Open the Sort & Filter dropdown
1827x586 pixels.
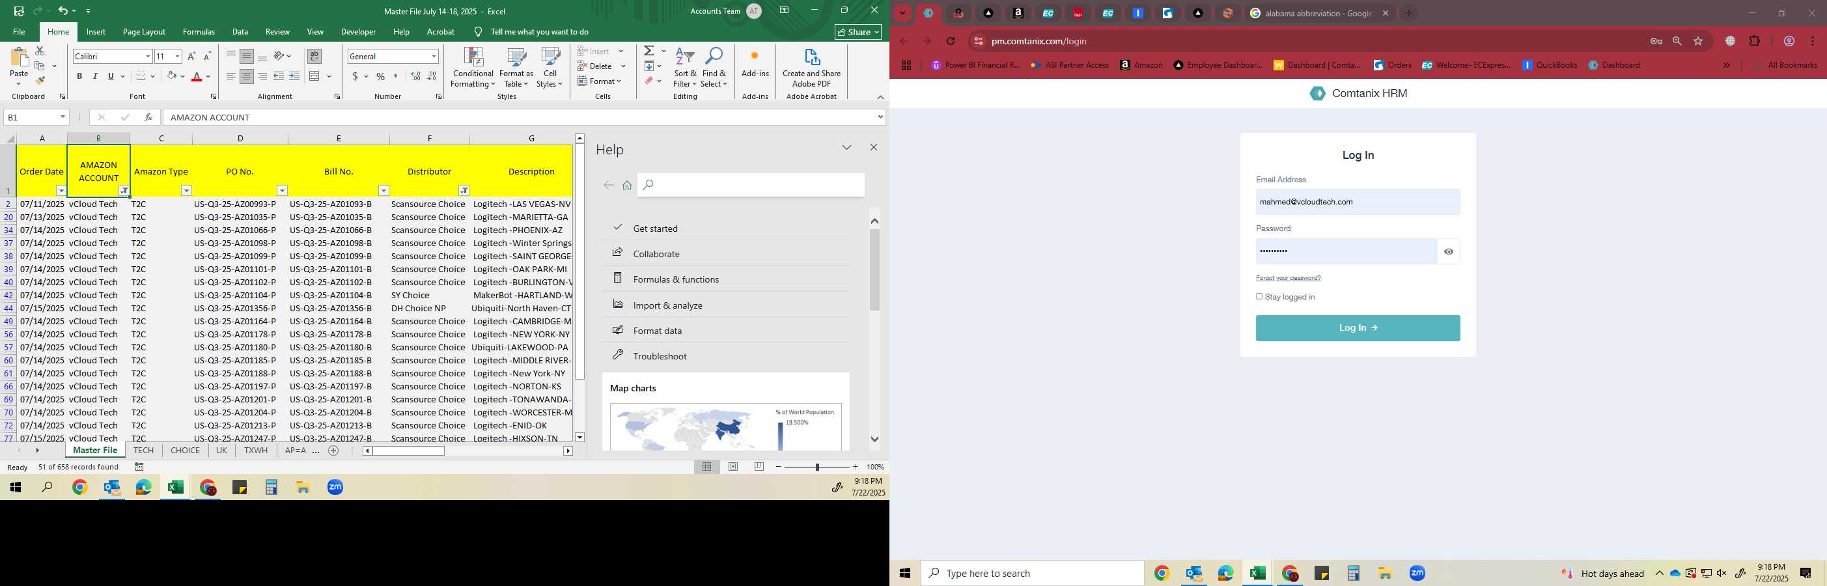tap(685, 68)
